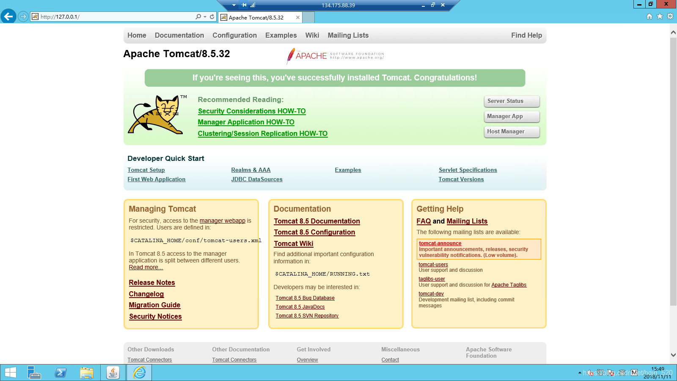Open Servlet Specifications link
This screenshot has width=677, height=381.
coord(468,170)
